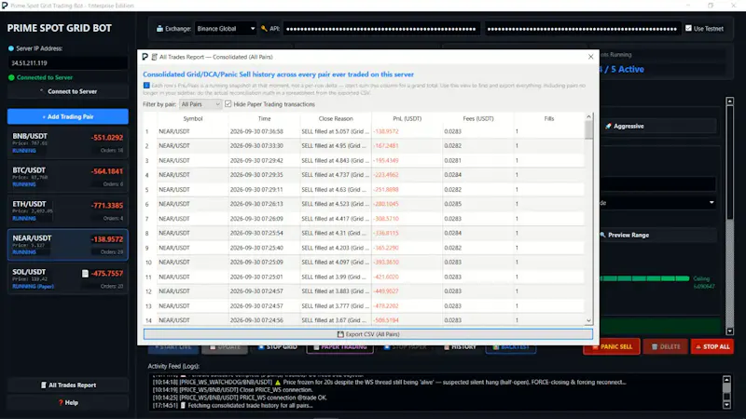
Task: Click the Export CSV file icon
Action: point(340,334)
